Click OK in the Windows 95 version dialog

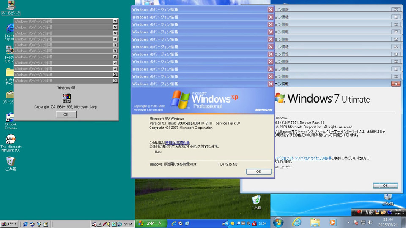click(x=66, y=114)
